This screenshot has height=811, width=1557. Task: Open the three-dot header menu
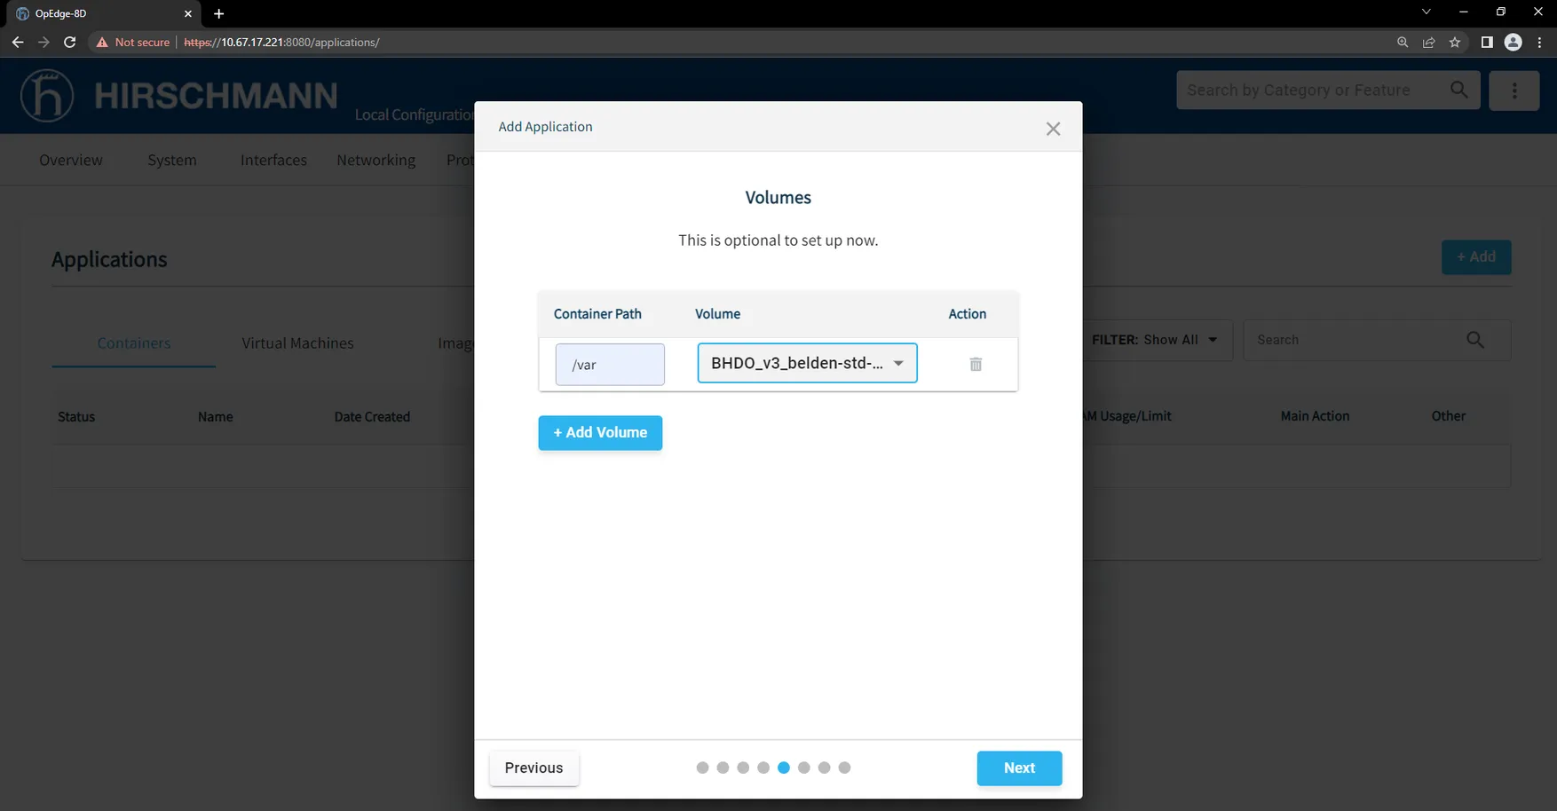click(1514, 91)
